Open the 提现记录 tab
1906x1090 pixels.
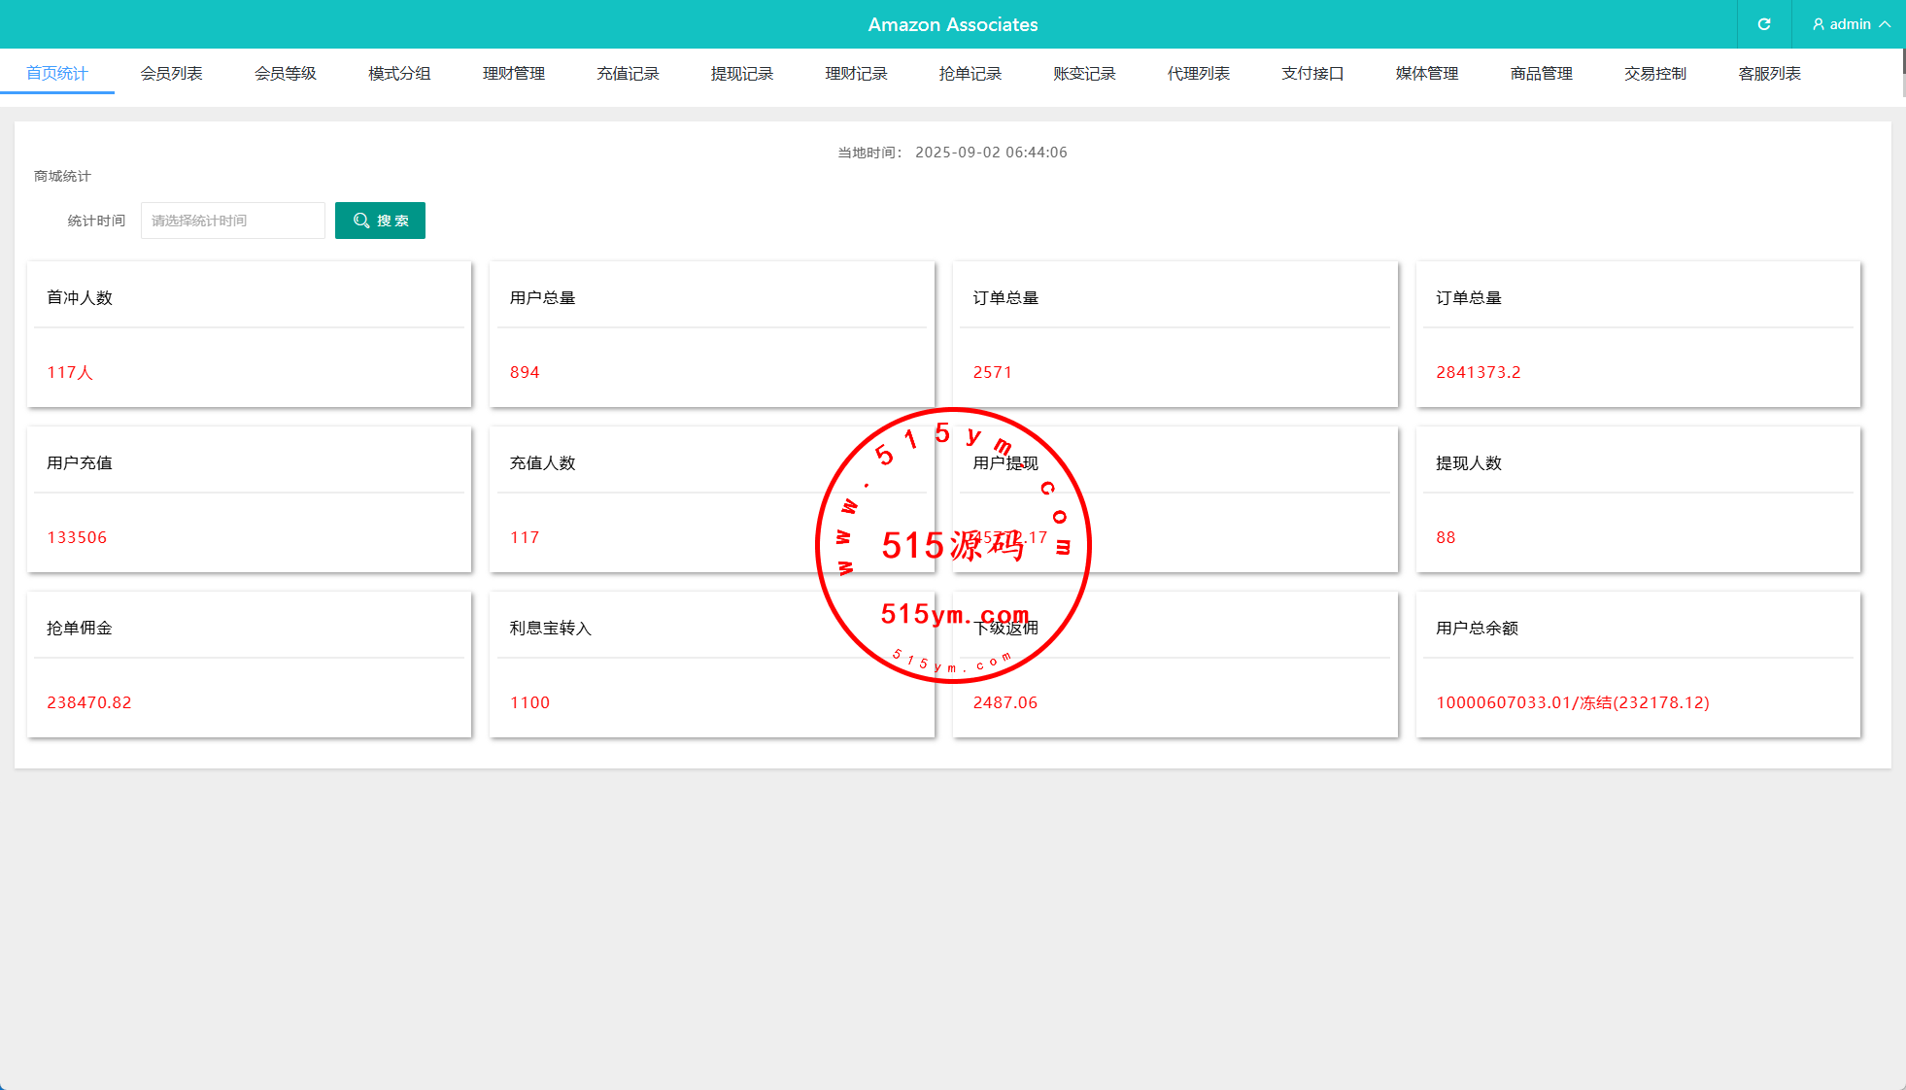click(742, 74)
